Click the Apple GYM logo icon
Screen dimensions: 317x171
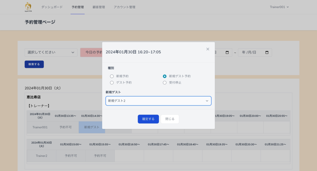pyautogui.click(x=28, y=7)
